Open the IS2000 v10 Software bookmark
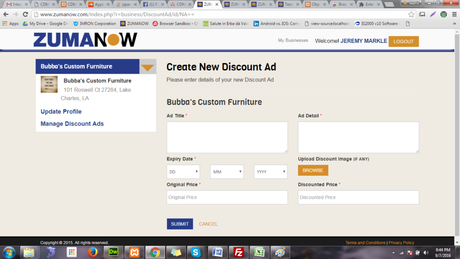Screen dimensions: 460x259 (x=377, y=23)
